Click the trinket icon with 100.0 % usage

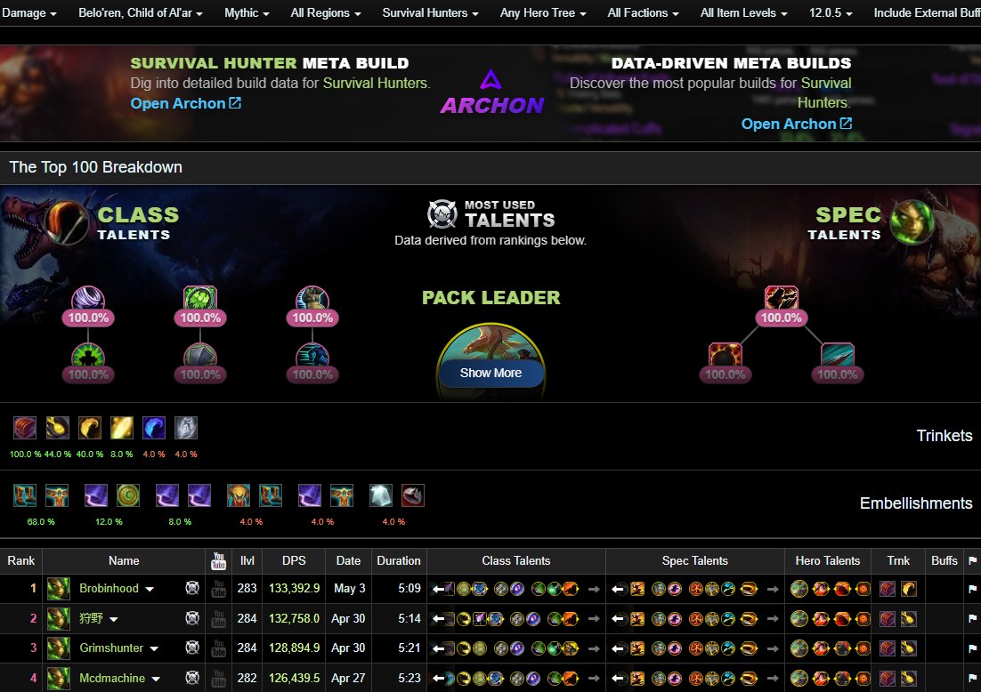[x=25, y=428]
